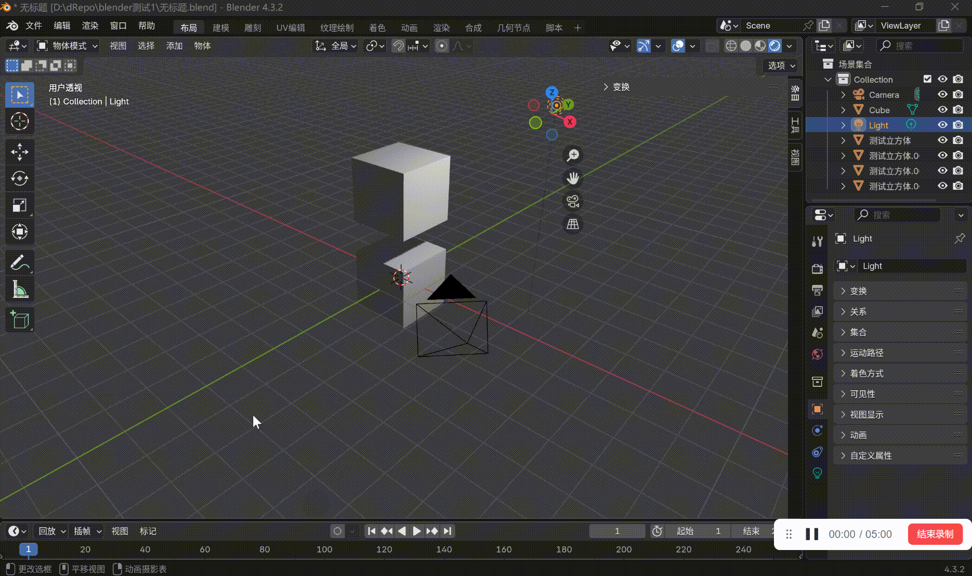The image size is (972, 576).
Task: Open the 选项 options dropdown
Action: coord(781,66)
